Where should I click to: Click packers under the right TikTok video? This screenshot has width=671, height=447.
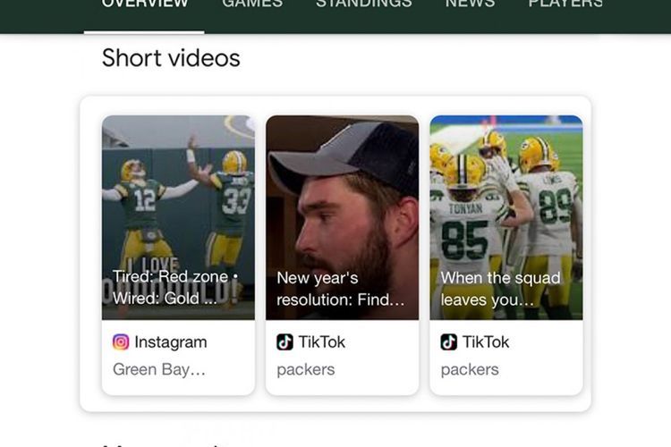click(x=470, y=369)
